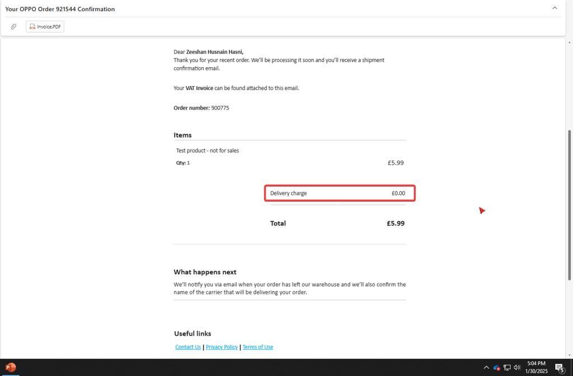Click the highlighted Delivery charge row

(340, 194)
